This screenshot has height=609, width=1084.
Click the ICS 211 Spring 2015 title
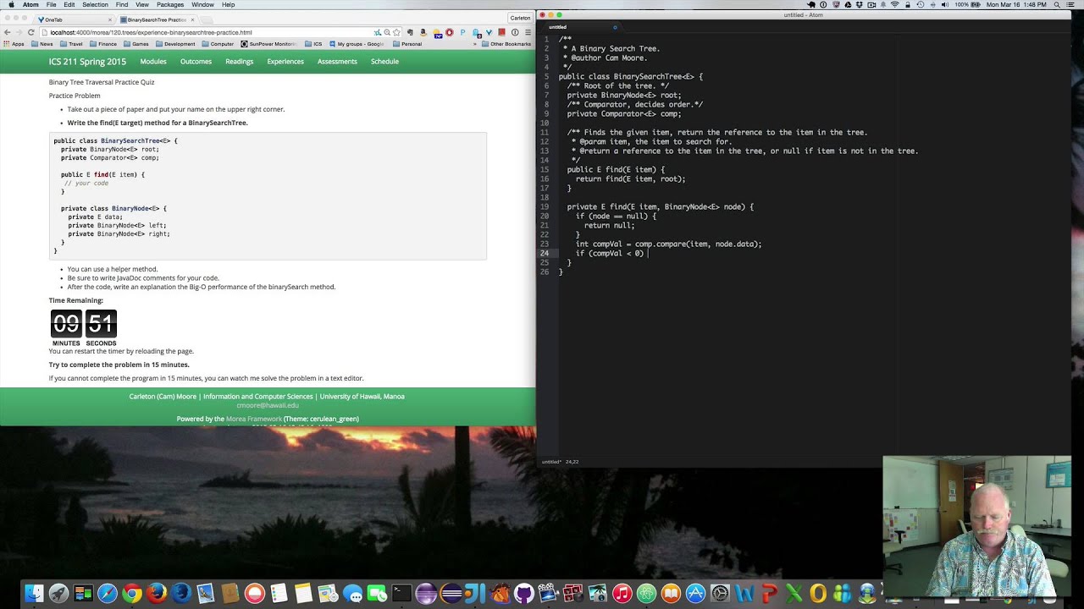(87, 62)
